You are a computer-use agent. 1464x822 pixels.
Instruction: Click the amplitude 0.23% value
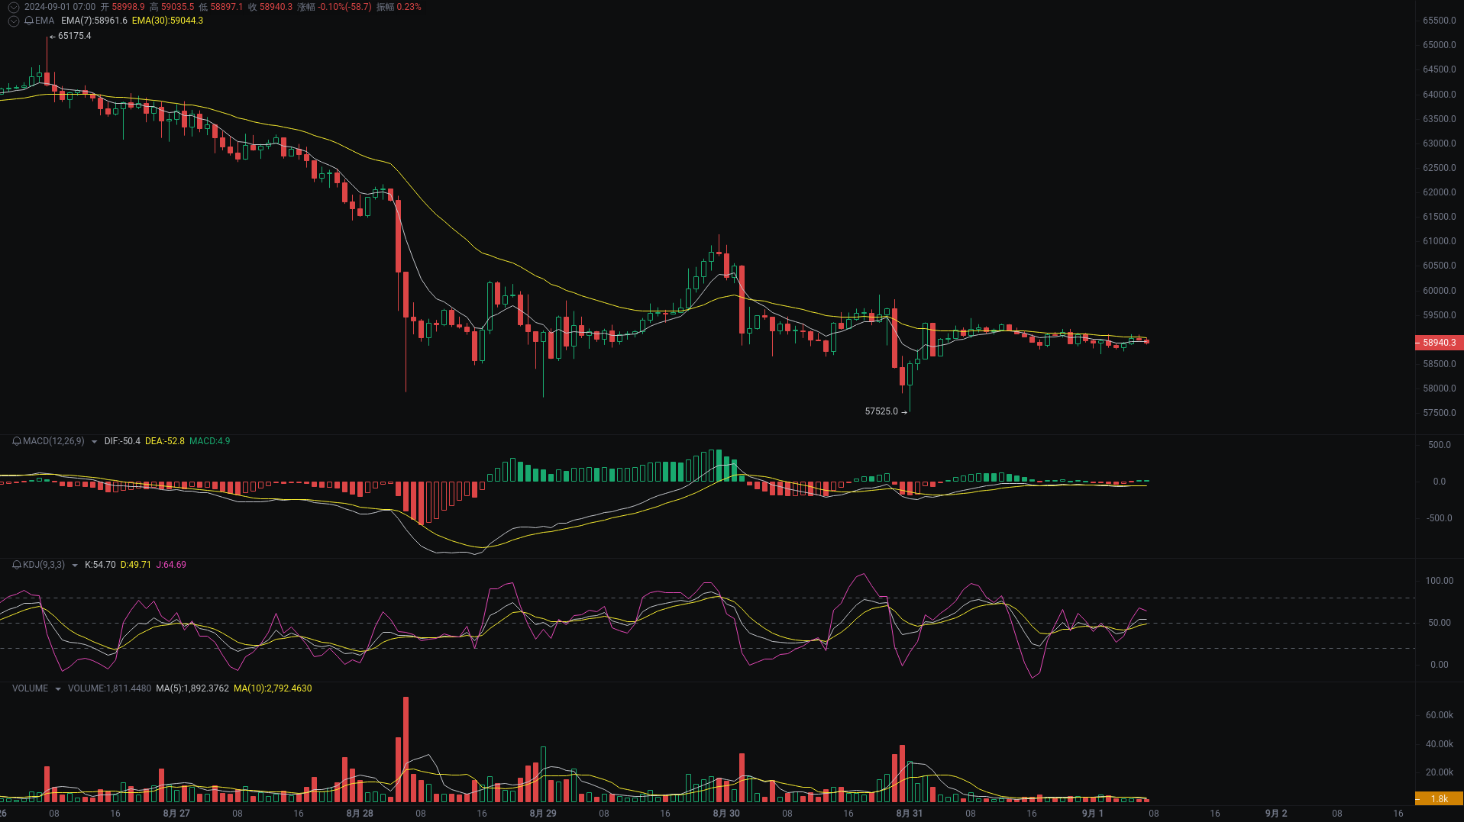click(409, 7)
